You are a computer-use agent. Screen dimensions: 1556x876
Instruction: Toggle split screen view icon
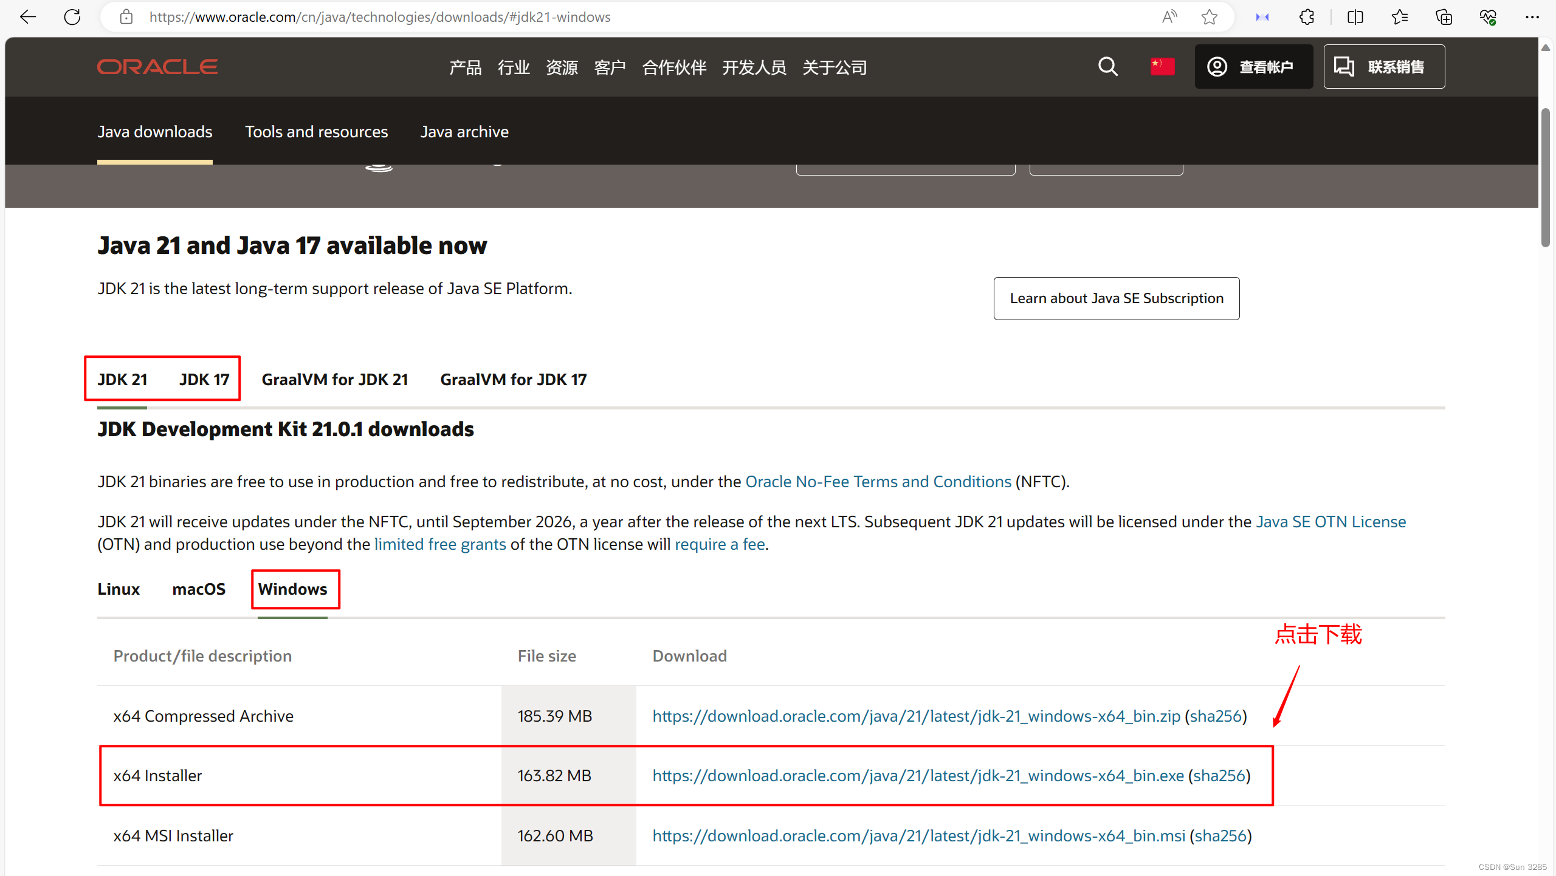coord(1355,17)
